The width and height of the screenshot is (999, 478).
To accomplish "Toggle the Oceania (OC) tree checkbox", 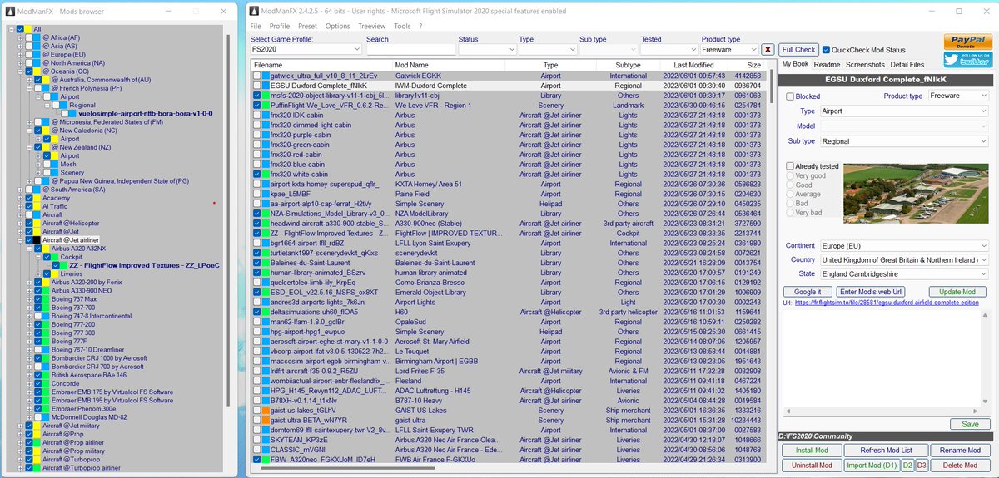I will (28, 71).
